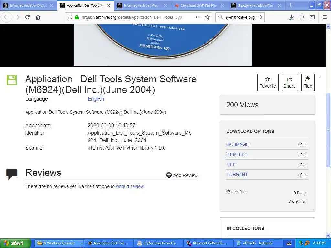331x248 pixels.
Task: Open Microsoft Office taskbar window
Action: coord(208,243)
